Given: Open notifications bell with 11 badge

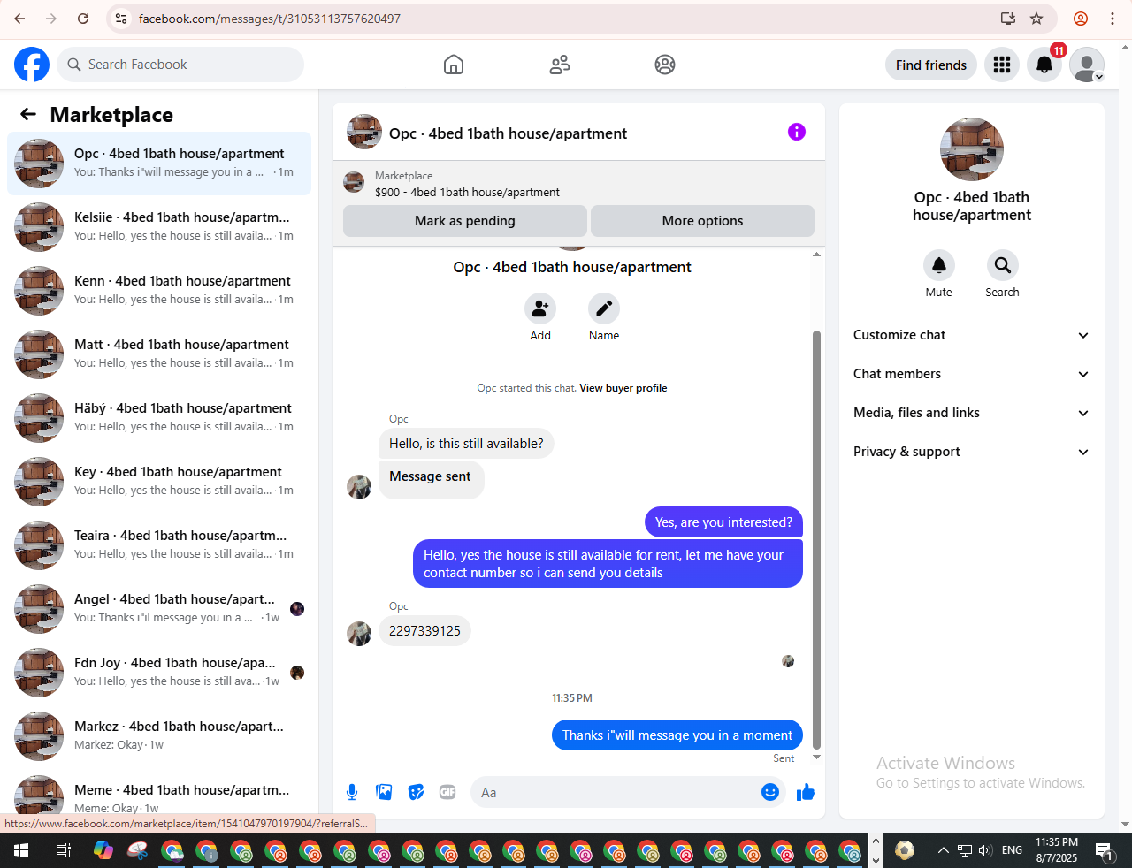Looking at the screenshot, I should [x=1044, y=65].
